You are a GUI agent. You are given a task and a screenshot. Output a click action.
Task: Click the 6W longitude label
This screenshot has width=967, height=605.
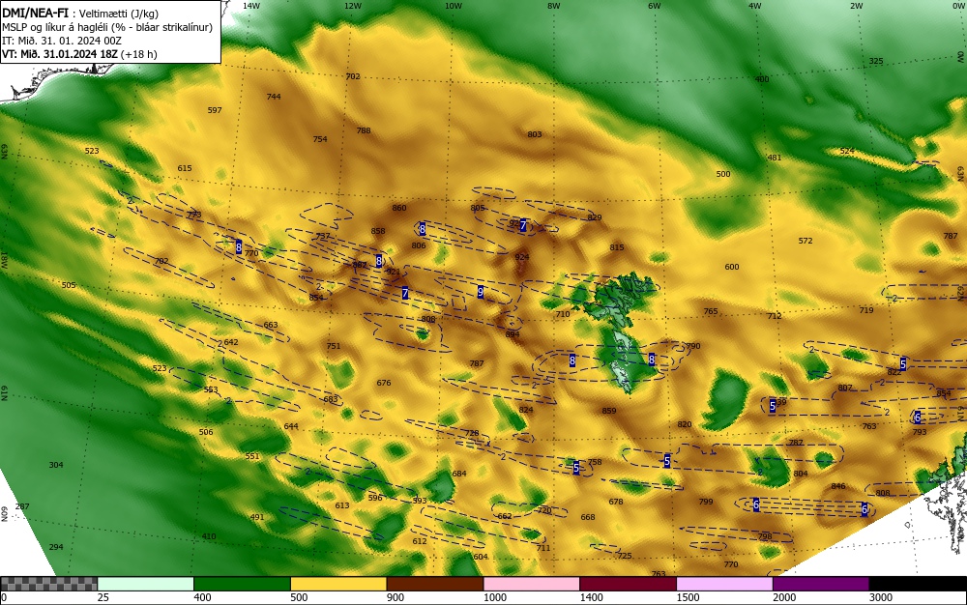click(655, 6)
